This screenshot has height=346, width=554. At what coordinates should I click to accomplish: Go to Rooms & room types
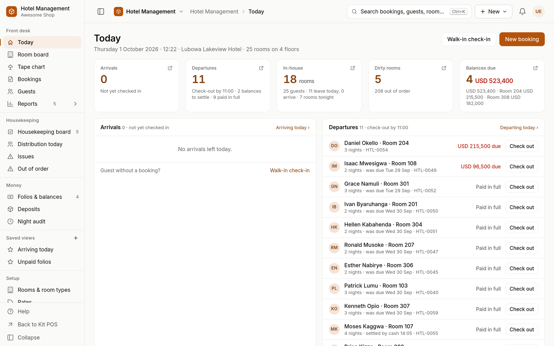pos(42,290)
